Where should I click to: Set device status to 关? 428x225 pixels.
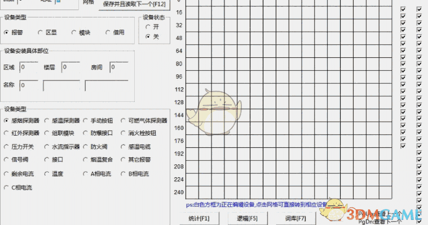coord(152,37)
